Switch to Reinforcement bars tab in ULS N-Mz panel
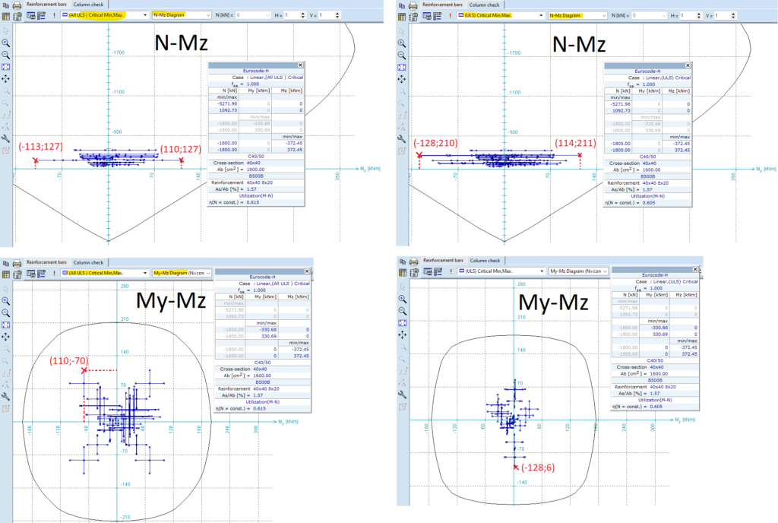 click(x=442, y=5)
